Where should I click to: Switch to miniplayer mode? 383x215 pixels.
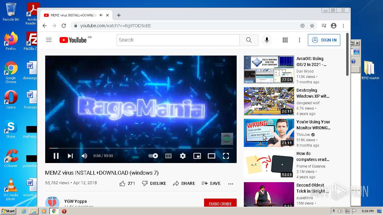click(197, 156)
